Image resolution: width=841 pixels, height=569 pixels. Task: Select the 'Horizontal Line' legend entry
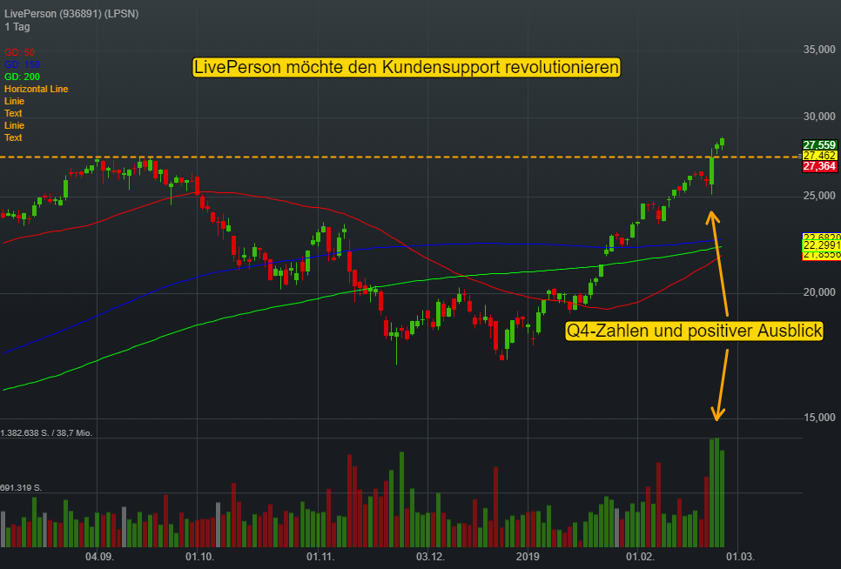pyautogui.click(x=36, y=89)
